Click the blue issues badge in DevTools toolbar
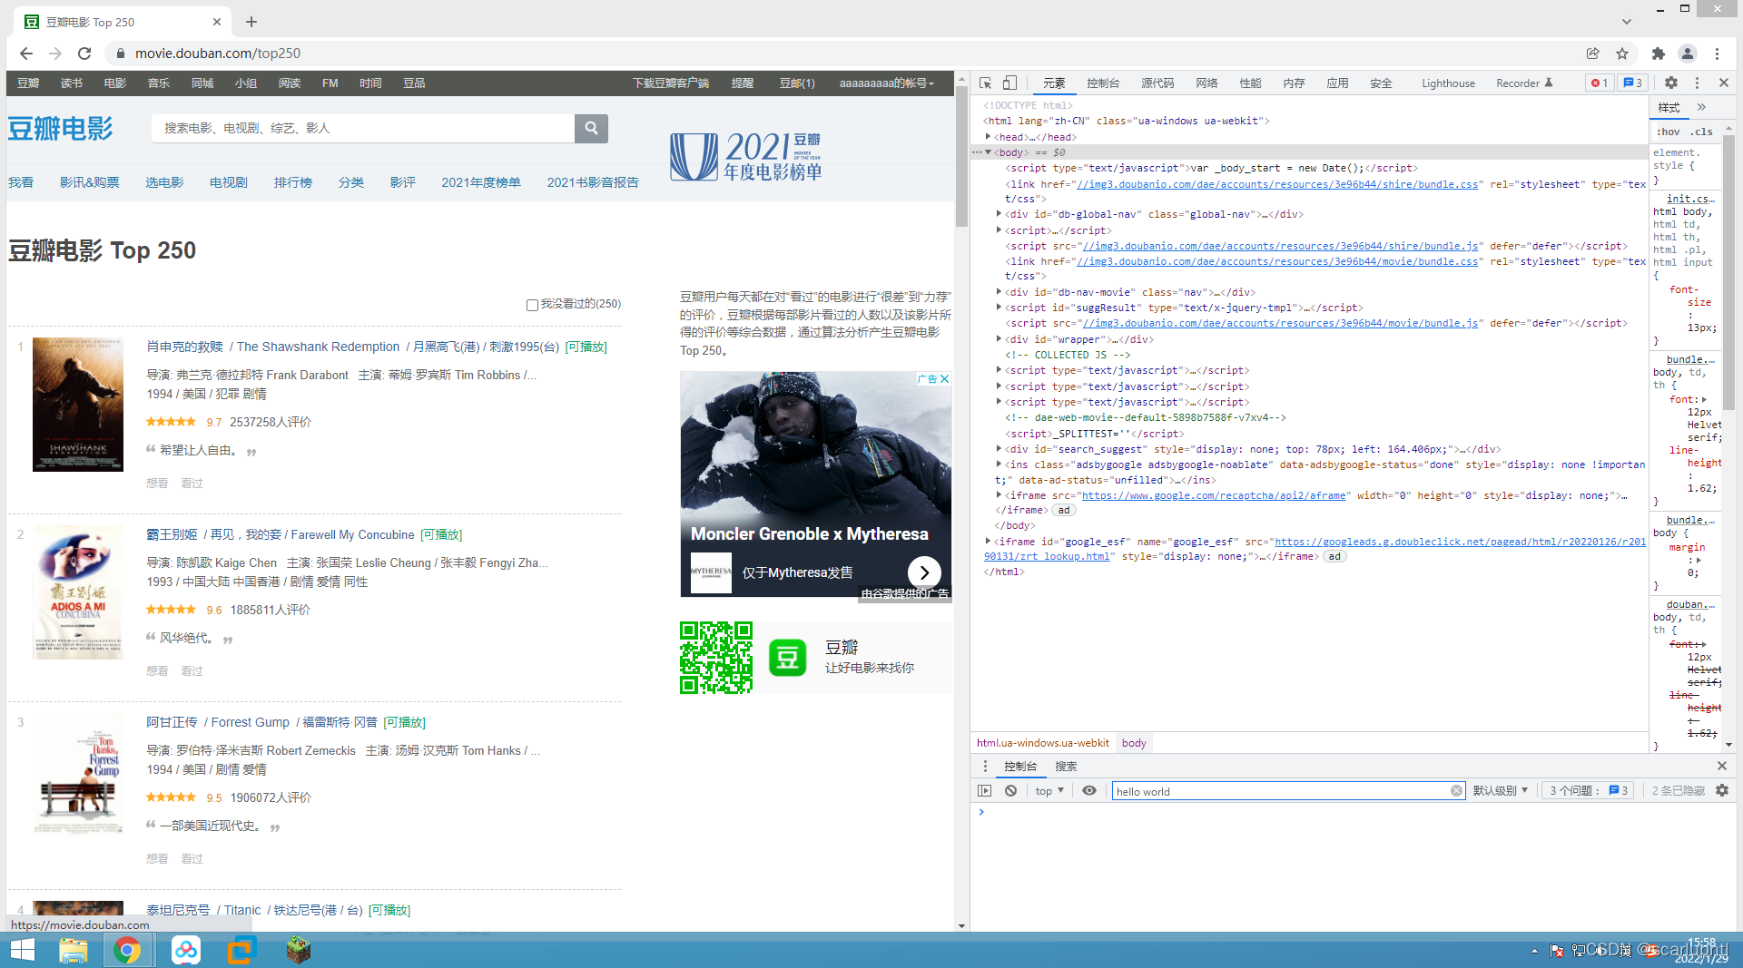Image resolution: width=1743 pixels, height=968 pixels. click(1633, 83)
